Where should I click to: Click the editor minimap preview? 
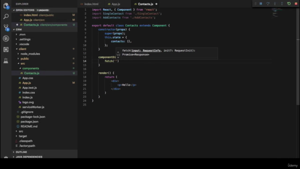(x=277, y=13)
